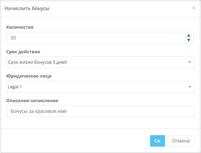Open the Legal 1 combo box

click(100, 87)
